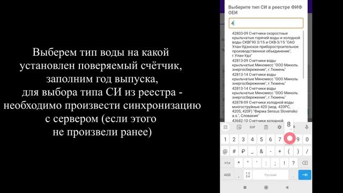
Task: Tap the 6 key on the keyboard
Action: pos(271,139)
